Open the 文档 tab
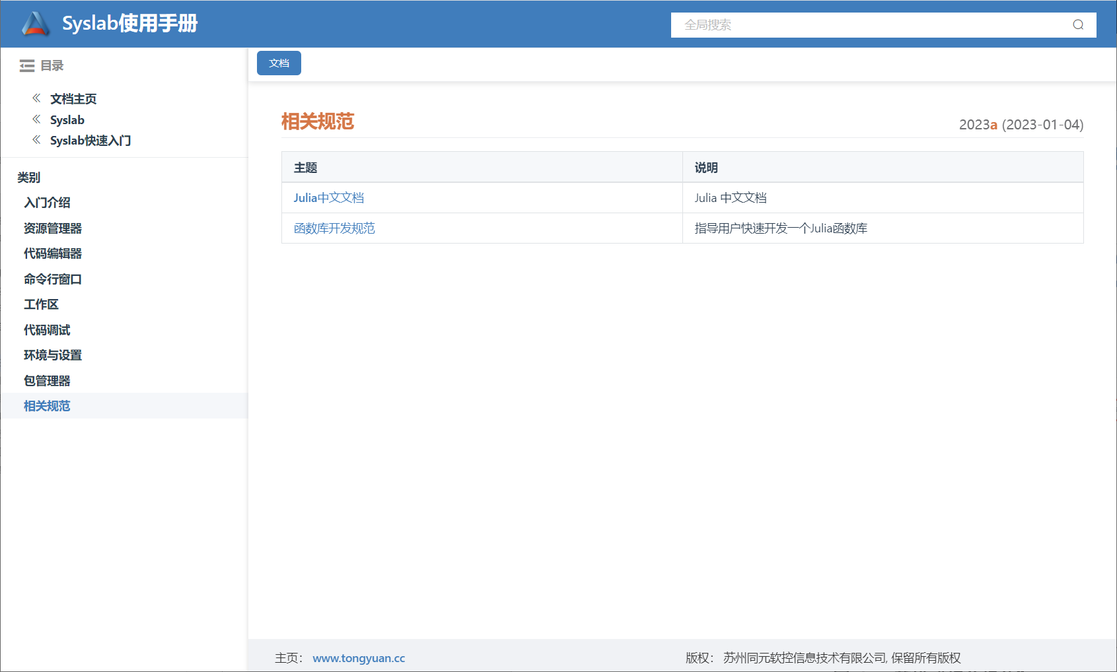 click(x=279, y=63)
